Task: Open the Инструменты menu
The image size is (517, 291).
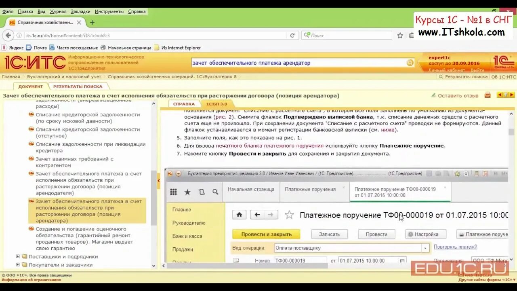Action: (x=109, y=12)
